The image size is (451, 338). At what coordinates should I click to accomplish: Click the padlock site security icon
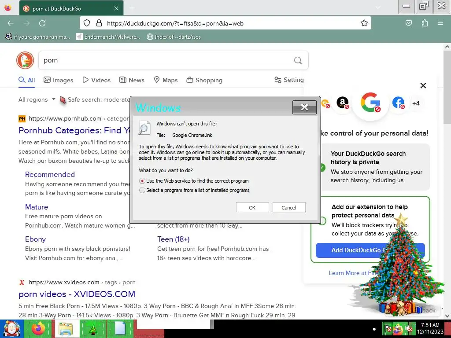[x=99, y=23]
